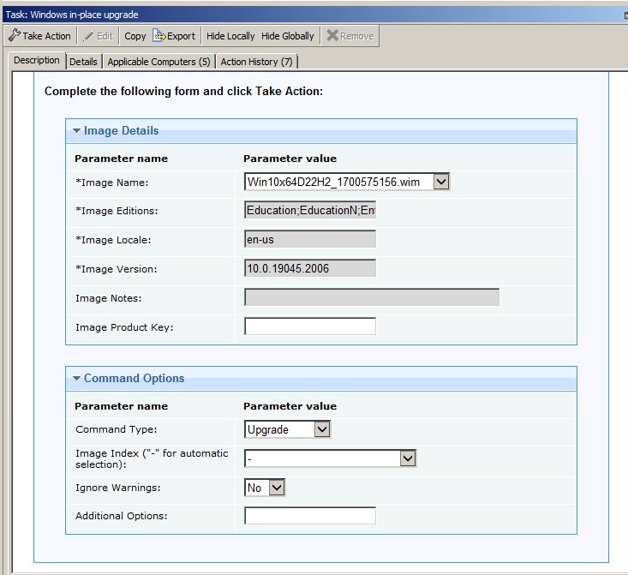Open the Image Name dropdown
Viewport: 628px width, 575px height.
(441, 182)
